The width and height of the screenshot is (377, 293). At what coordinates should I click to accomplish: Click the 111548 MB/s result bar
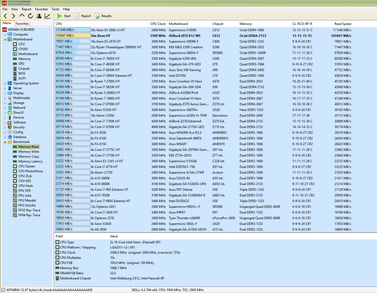(x=73, y=30)
